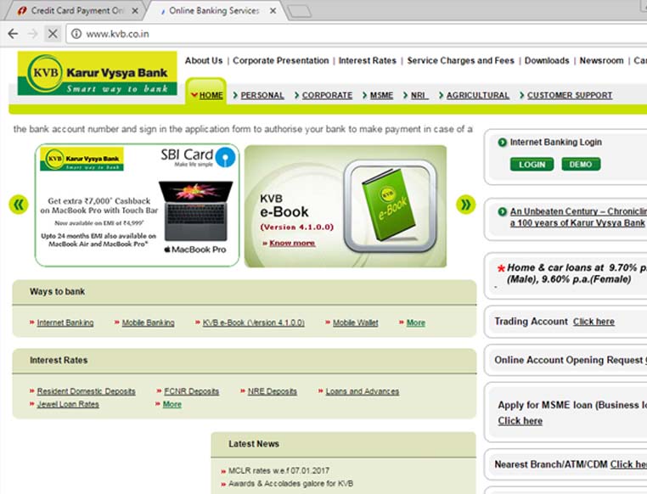Screen dimensions: 647x494
Task: Select the HOME menu tab
Action: (x=211, y=95)
